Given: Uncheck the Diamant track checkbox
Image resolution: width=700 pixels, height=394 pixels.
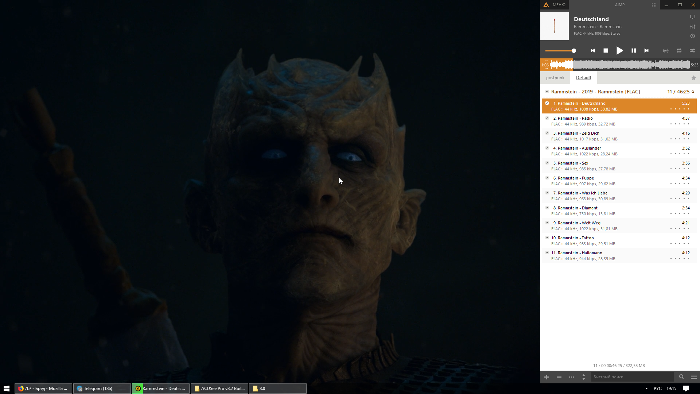Looking at the screenshot, I should (547, 208).
